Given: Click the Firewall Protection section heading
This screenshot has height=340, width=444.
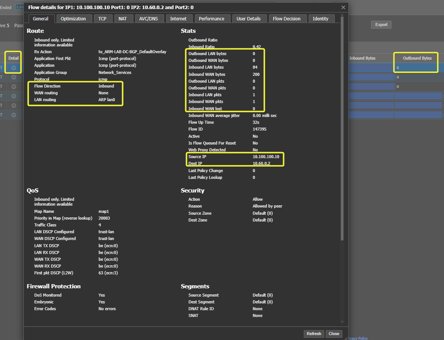Looking at the screenshot, I should coord(54,286).
